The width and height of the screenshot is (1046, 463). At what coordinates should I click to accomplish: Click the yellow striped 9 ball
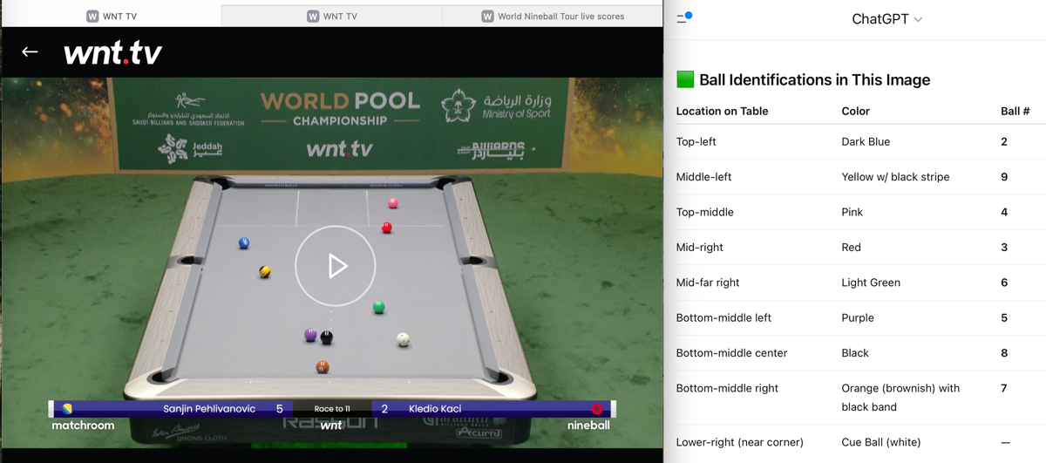click(265, 272)
